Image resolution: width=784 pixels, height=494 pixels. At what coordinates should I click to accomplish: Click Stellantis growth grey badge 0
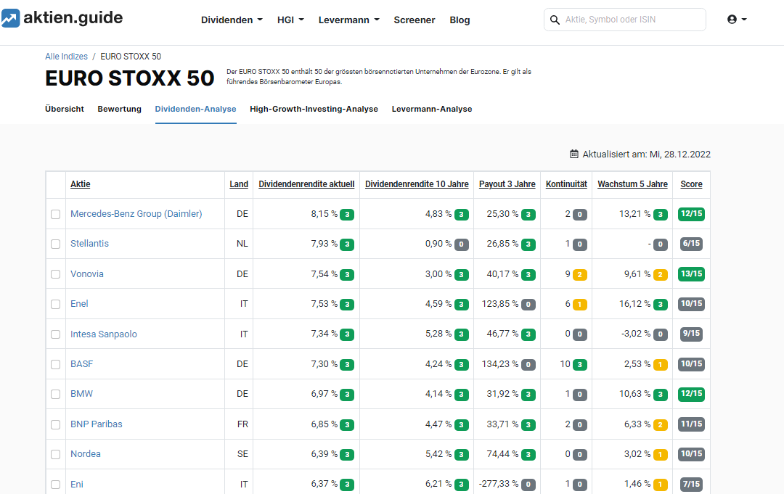(x=661, y=244)
